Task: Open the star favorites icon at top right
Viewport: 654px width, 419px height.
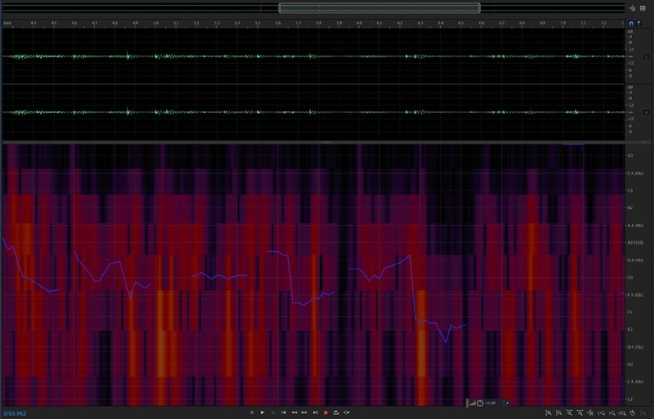Action: click(x=633, y=7)
